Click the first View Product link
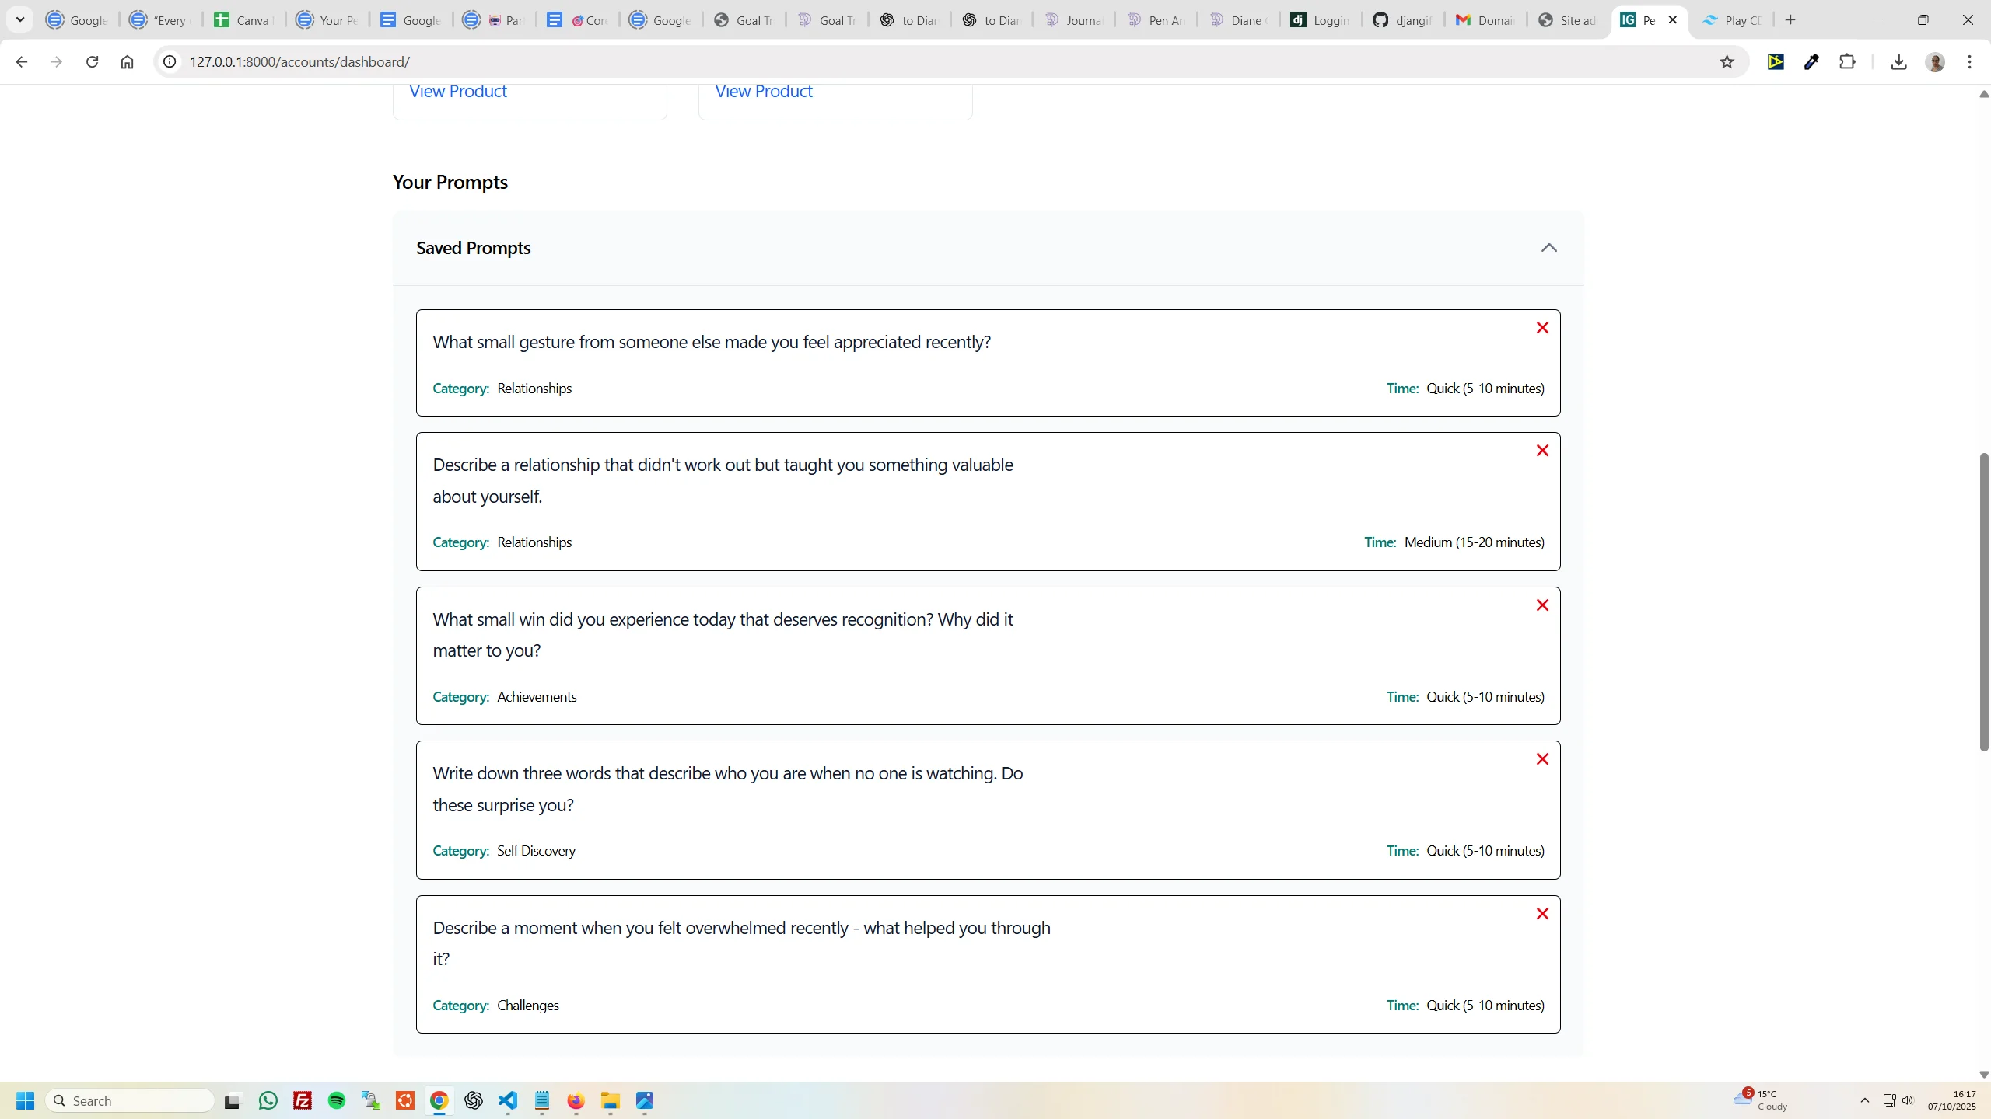The width and height of the screenshot is (1991, 1119). (x=457, y=91)
